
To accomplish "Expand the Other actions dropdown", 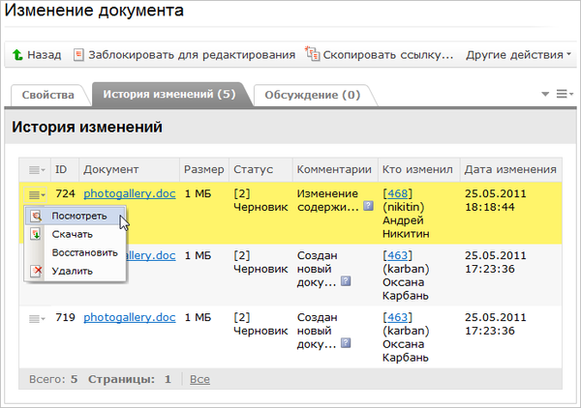I will point(518,55).
